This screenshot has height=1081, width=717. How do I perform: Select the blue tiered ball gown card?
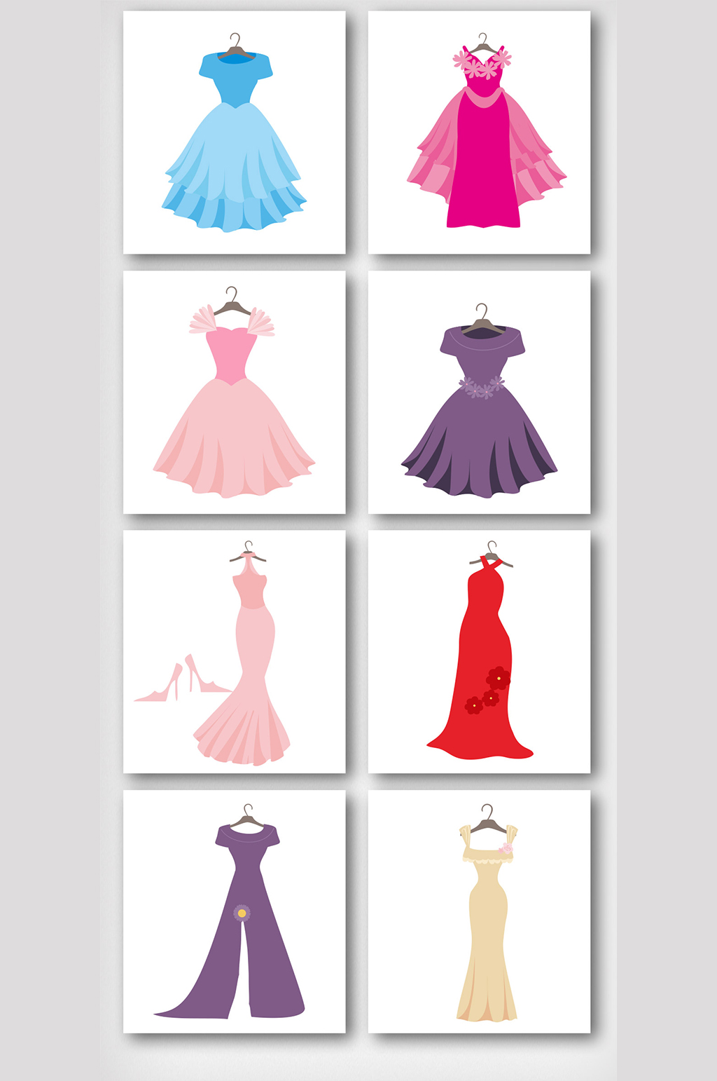pyautogui.click(x=235, y=132)
